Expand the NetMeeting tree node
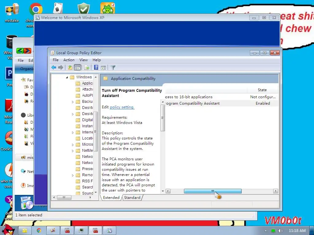This screenshot has height=235, width=314. pyautogui.click(x=73, y=151)
